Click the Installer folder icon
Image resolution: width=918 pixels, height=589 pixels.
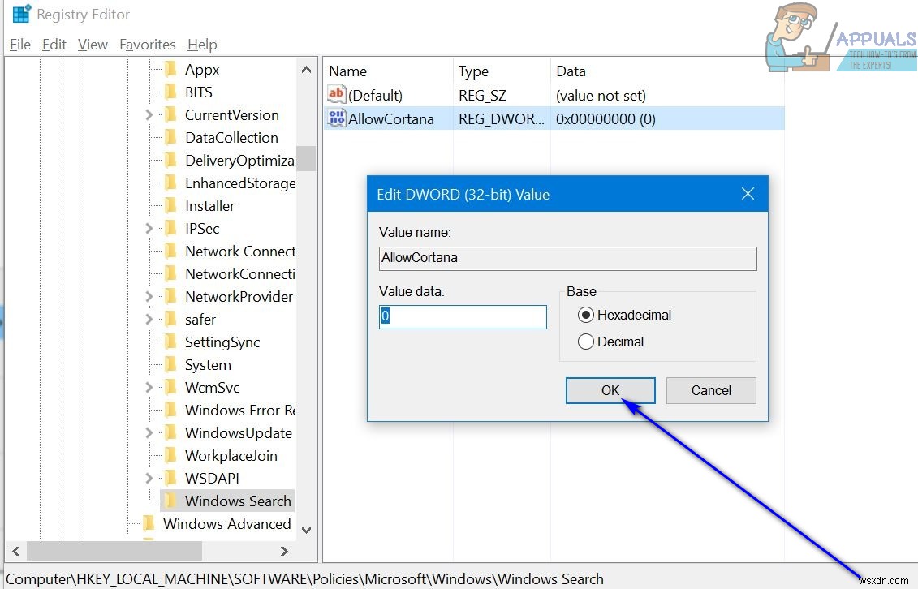click(170, 205)
